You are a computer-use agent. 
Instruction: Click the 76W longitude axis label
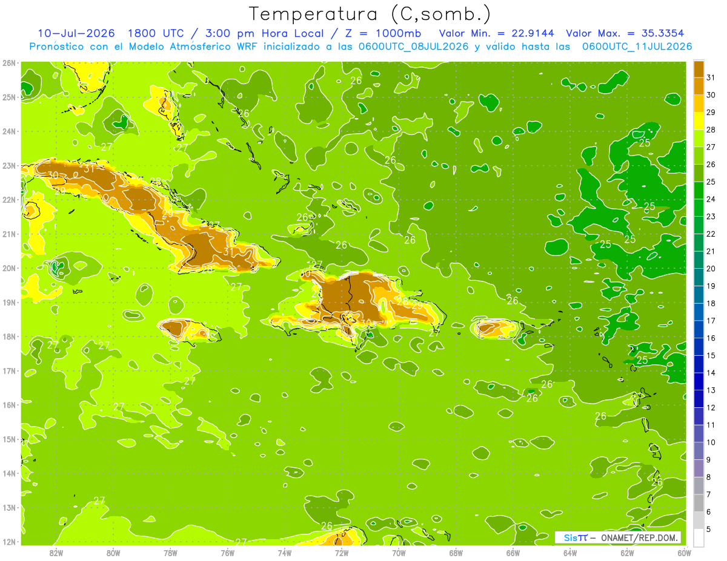228,553
